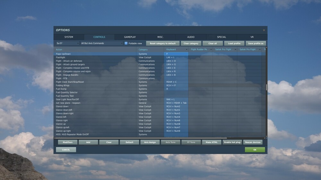Toggle the Foldable view checkbox
The image size is (321, 180).
(126, 43)
